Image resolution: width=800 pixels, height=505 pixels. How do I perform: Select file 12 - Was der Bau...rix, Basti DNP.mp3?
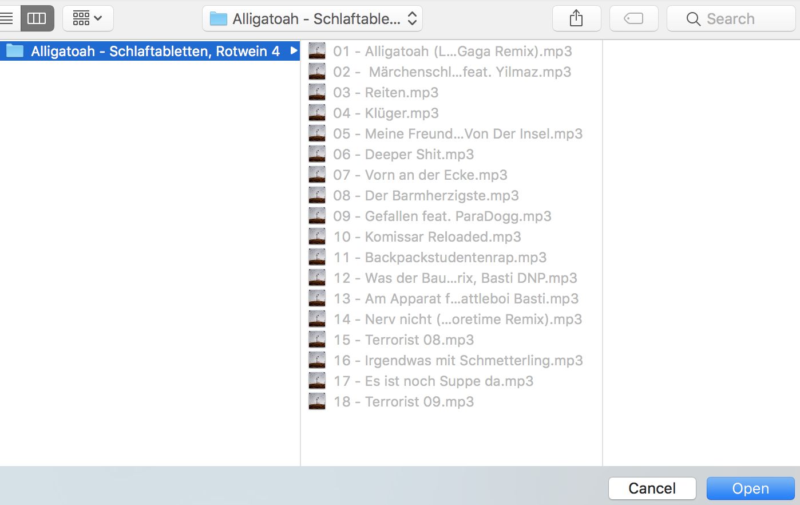452,278
